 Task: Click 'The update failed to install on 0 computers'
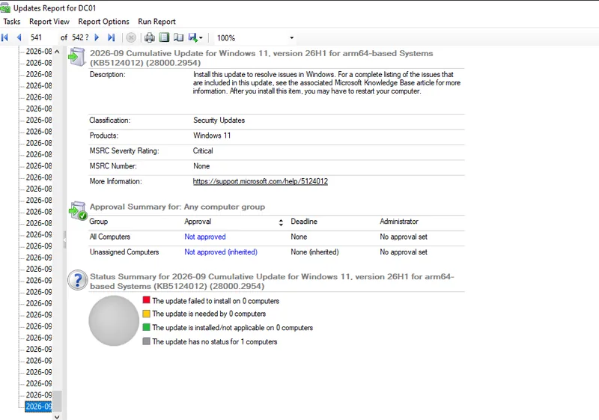[x=216, y=301]
